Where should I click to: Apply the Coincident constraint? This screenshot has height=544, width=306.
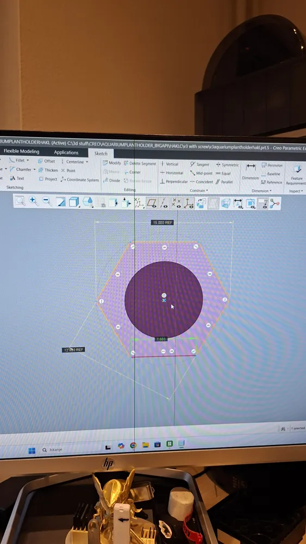pyautogui.click(x=202, y=182)
